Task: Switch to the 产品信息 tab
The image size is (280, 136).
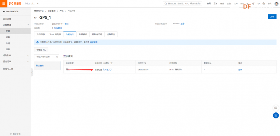Action: coord(41,34)
